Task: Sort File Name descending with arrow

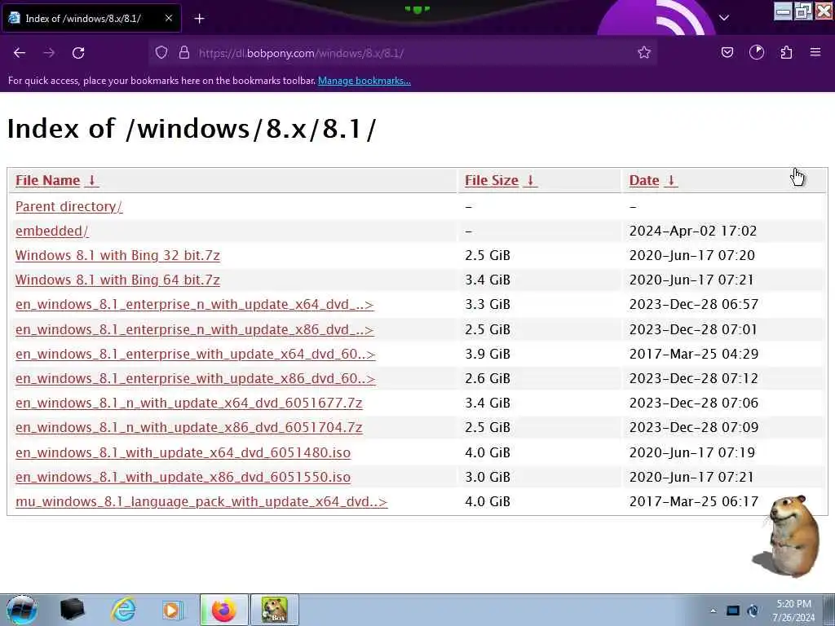Action: (91, 180)
